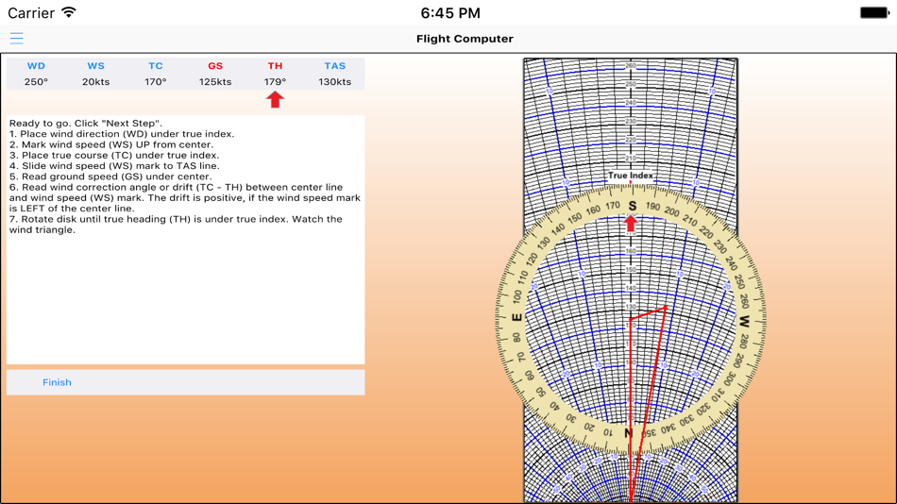
Task: Click the 179° true heading value
Action: point(275,82)
